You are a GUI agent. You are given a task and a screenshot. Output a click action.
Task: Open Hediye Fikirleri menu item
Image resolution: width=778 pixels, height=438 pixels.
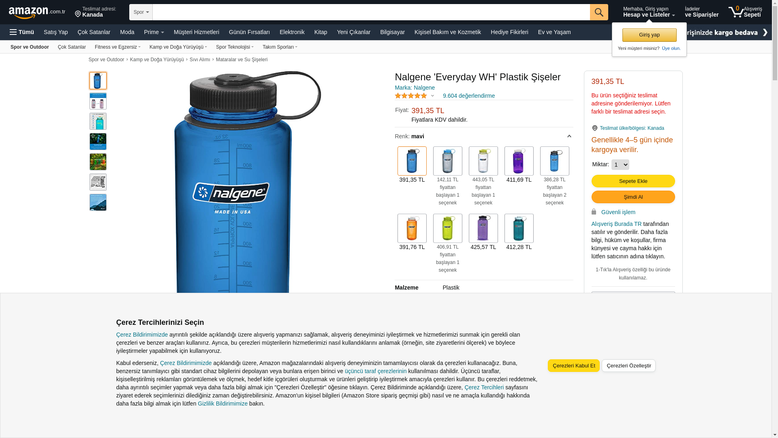tap(509, 32)
